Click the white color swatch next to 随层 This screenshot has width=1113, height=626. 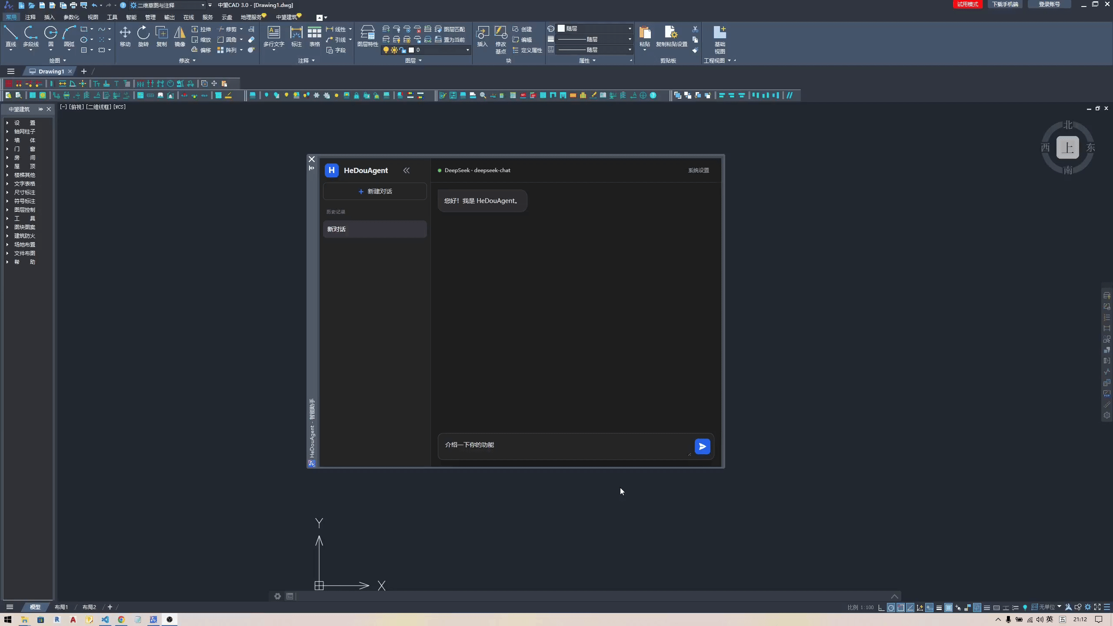(561, 29)
